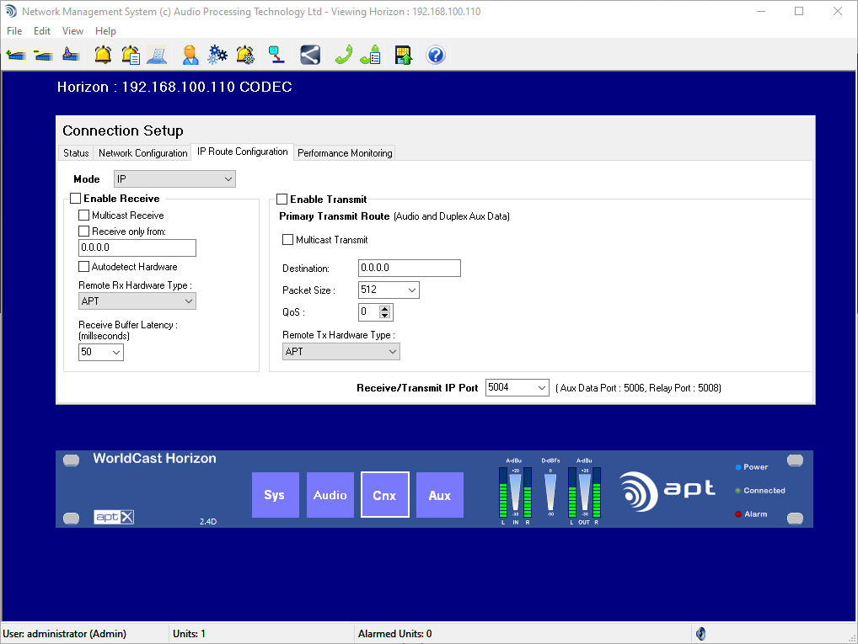Switch to the Status tab
858x644 pixels.
coord(76,153)
